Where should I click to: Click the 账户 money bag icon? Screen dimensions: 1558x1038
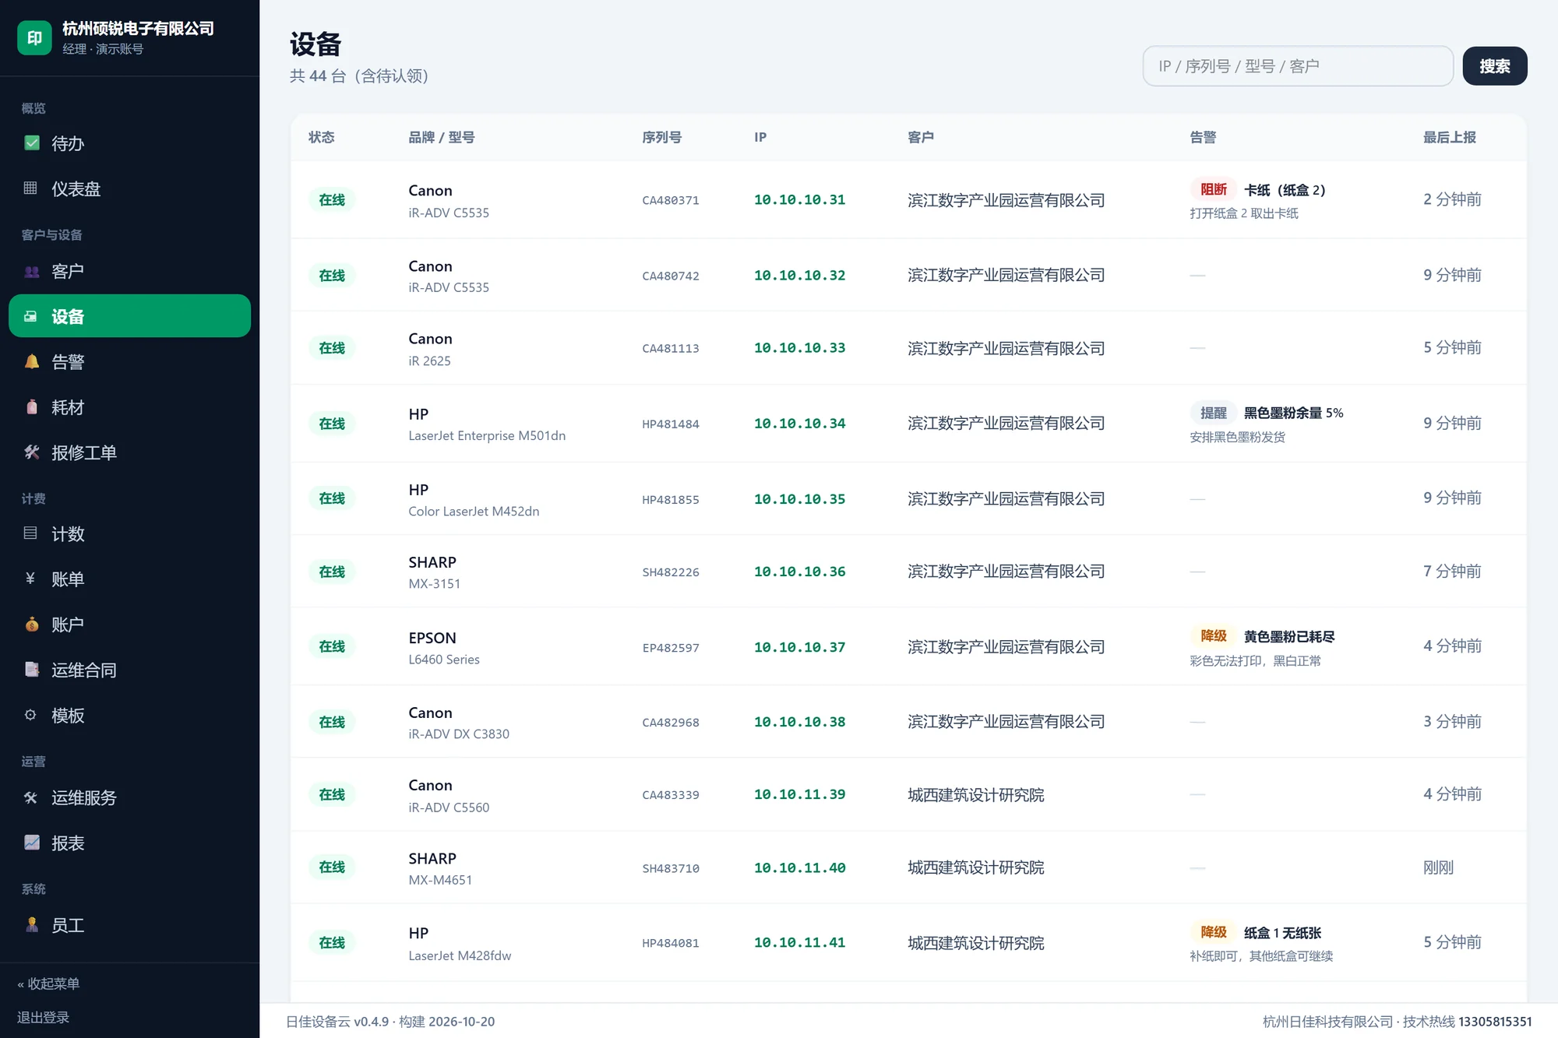coord(32,624)
